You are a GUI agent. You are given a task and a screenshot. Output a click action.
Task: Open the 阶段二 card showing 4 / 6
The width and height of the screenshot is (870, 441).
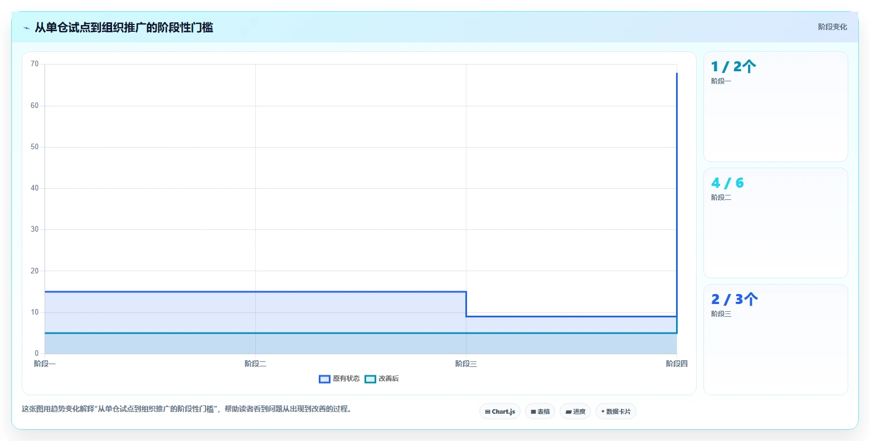click(776, 223)
